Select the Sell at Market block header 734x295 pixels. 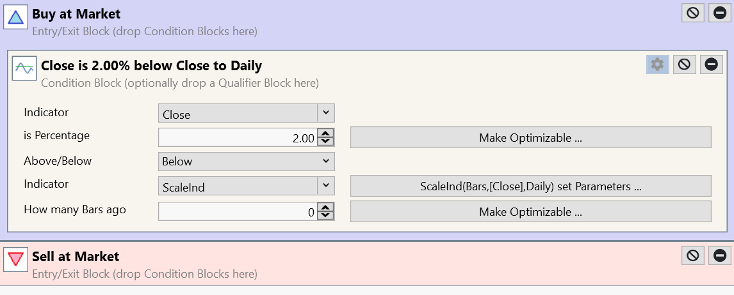pos(76,257)
